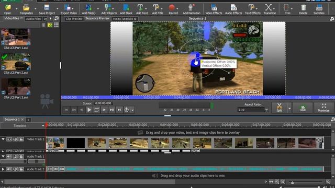The height and width of the screenshot is (188, 335).
Task: Open the dropdown arrow beside Add File(s)
Action: pos(98,9)
